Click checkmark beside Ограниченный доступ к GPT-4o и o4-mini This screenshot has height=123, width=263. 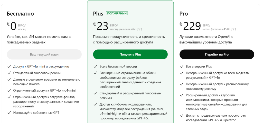[x=9, y=91]
